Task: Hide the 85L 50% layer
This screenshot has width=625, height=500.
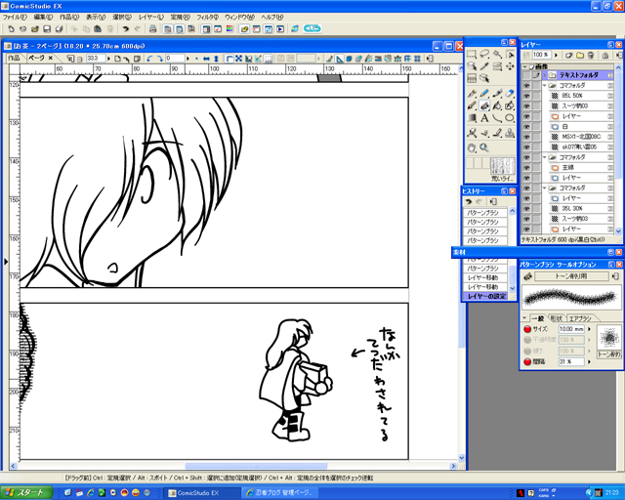Action: [526, 96]
